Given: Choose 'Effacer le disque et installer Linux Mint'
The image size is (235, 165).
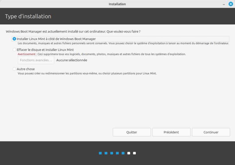Looking at the screenshot, I should click(x=14, y=50).
